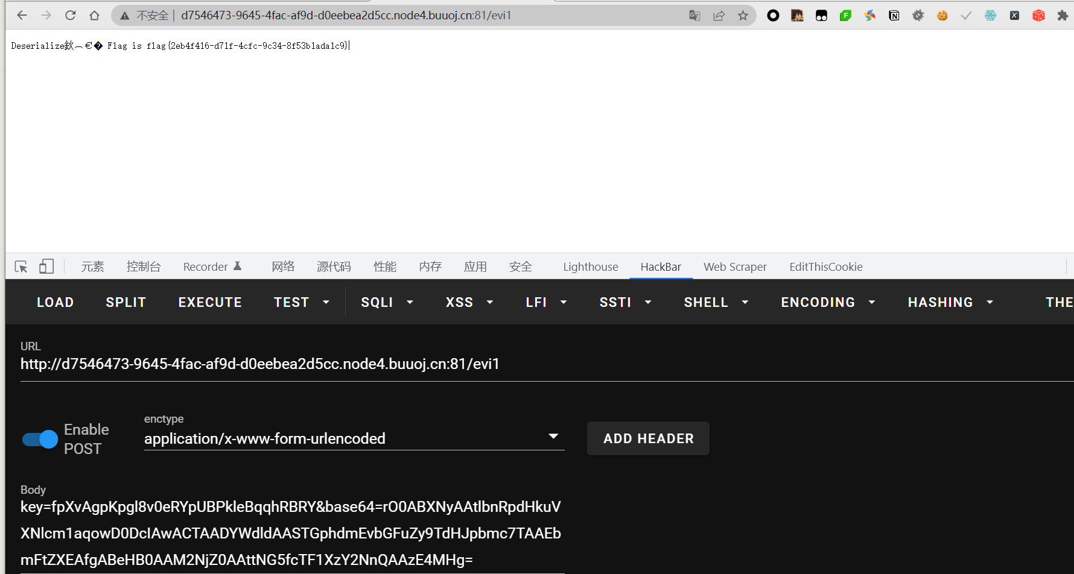Open the green F extension
The height and width of the screenshot is (574, 1074).
(x=845, y=16)
